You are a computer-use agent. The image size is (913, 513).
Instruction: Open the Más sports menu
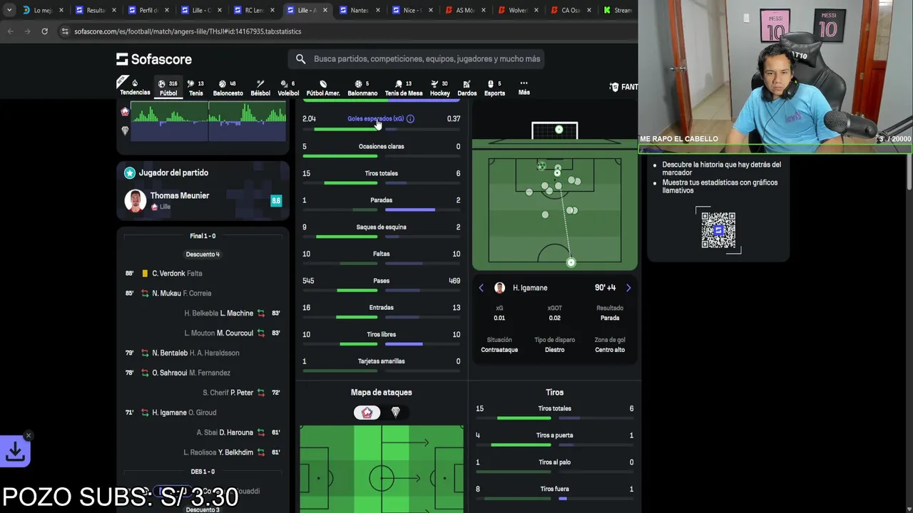pyautogui.click(x=524, y=87)
